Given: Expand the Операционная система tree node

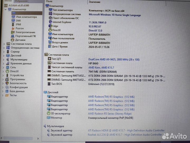Looking at the screenshot, I should pos(4,48).
